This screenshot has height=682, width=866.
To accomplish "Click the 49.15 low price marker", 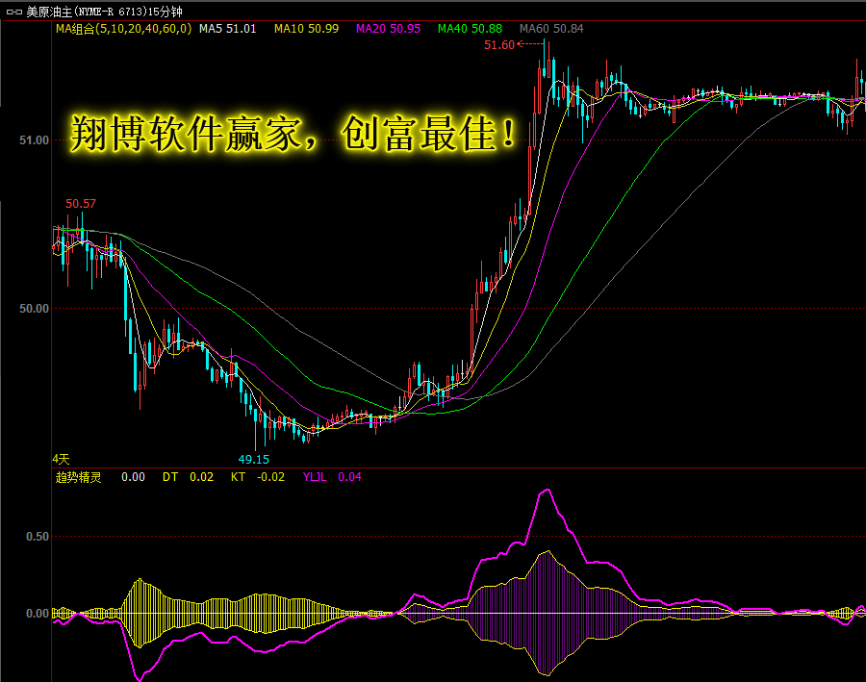I will 253,460.
